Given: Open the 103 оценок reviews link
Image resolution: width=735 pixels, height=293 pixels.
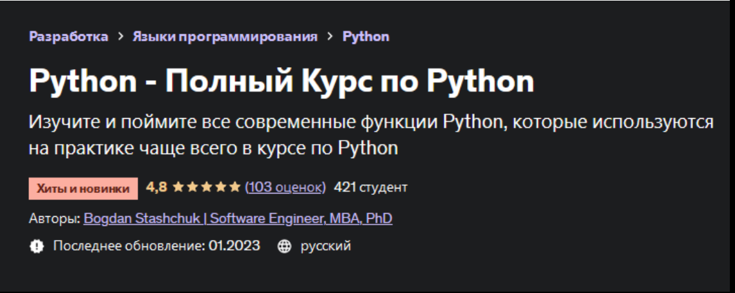Looking at the screenshot, I should point(285,188).
